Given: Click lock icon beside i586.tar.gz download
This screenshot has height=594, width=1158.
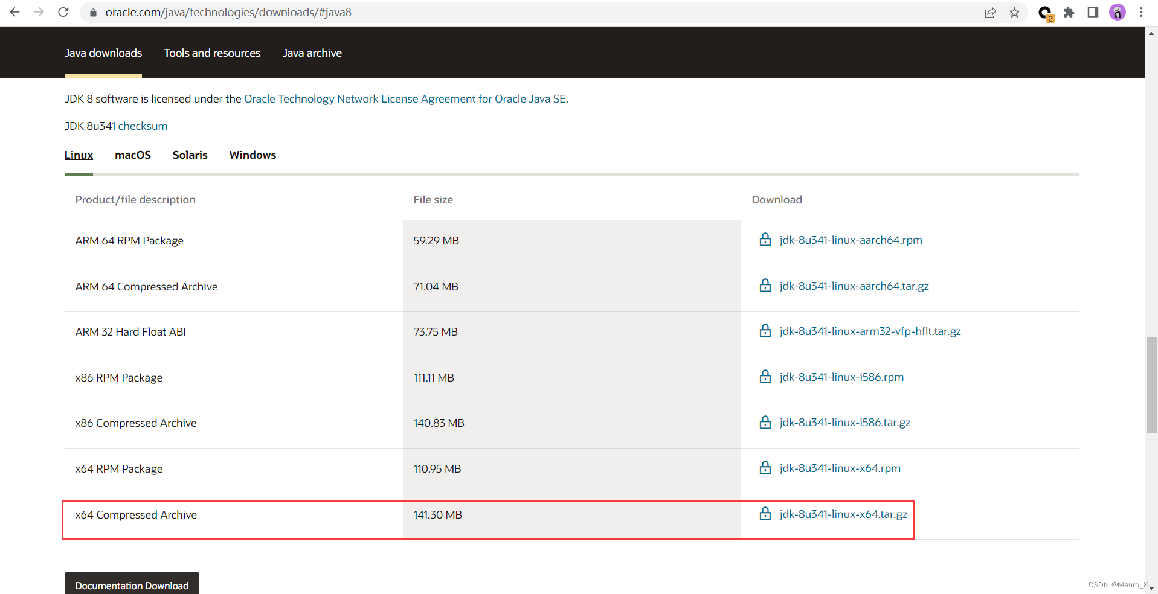Looking at the screenshot, I should [x=765, y=422].
